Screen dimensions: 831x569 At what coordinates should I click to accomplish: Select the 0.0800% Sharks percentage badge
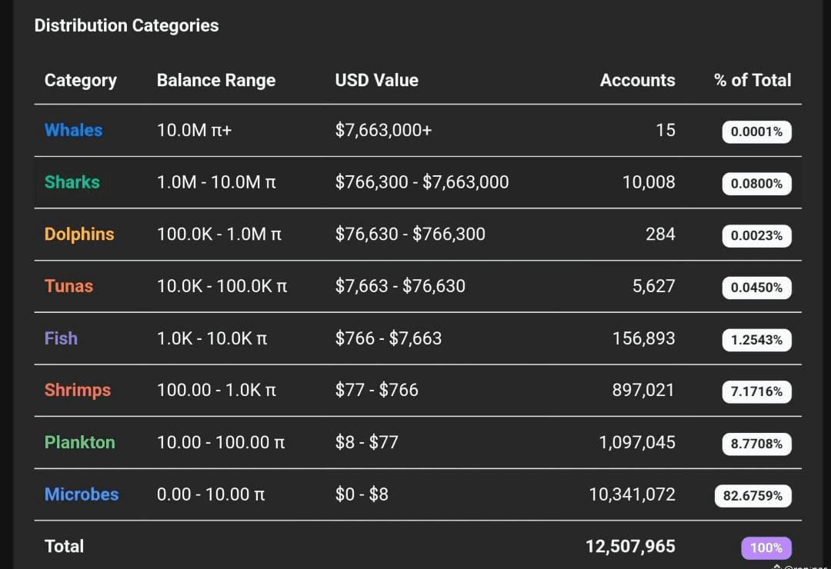[x=756, y=184]
